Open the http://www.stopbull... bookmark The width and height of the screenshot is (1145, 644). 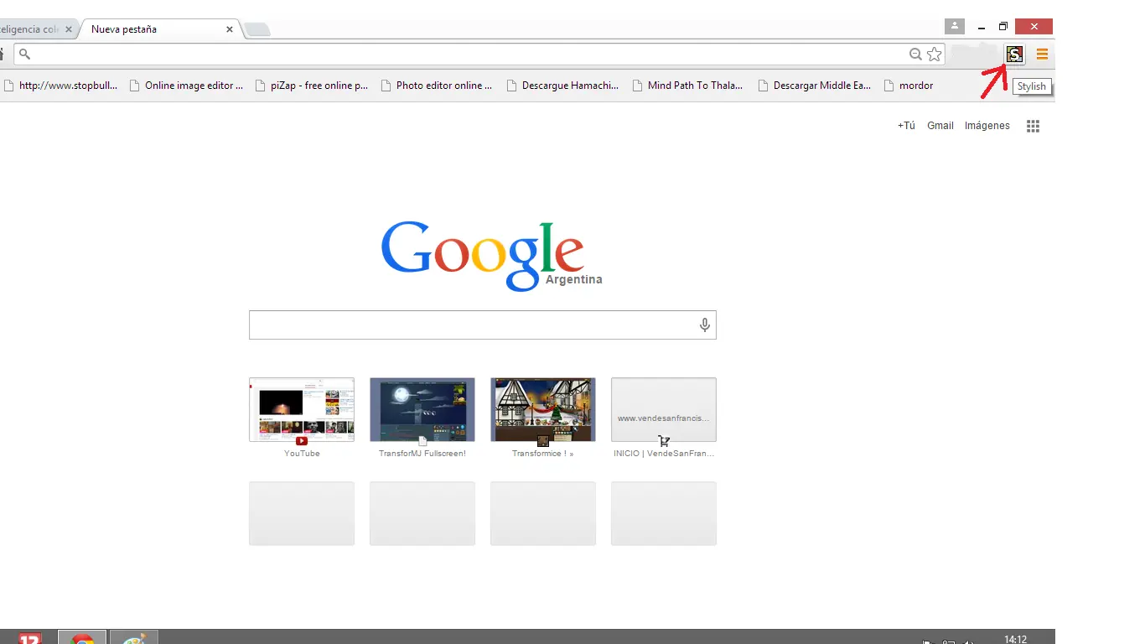(x=60, y=86)
